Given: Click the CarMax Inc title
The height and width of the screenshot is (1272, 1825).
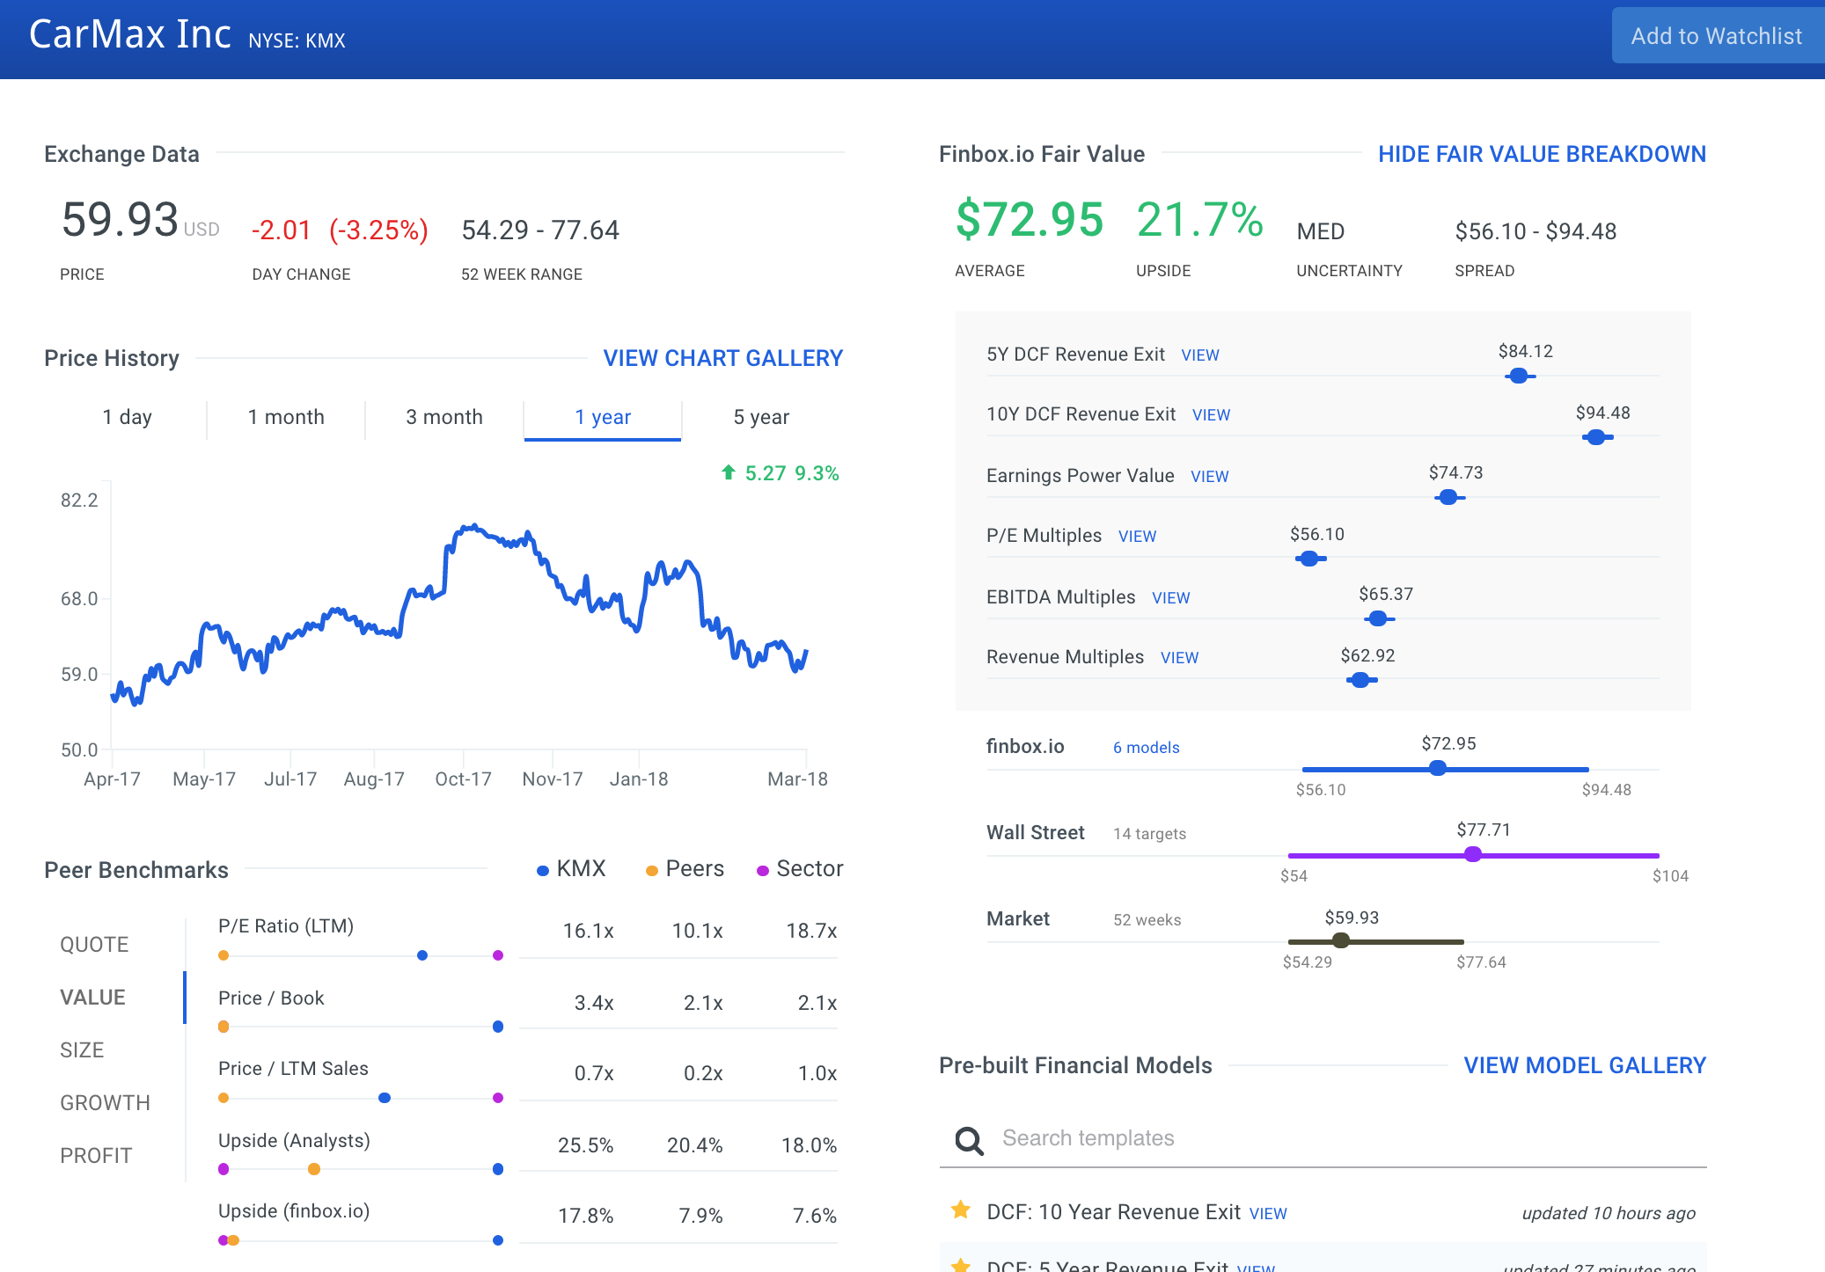Looking at the screenshot, I should (x=130, y=34).
